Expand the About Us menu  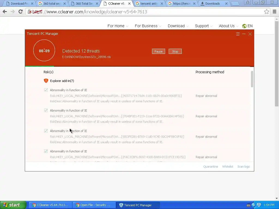[229, 26]
